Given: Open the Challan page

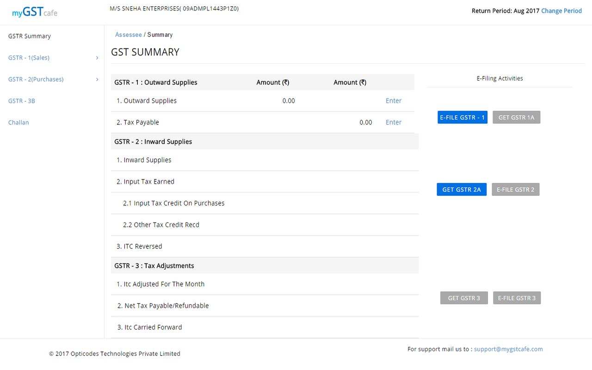Looking at the screenshot, I should click(x=18, y=123).
